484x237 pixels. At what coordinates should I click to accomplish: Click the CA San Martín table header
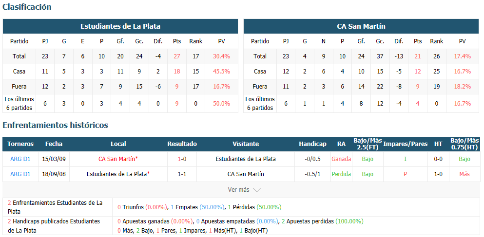[361, 26]
